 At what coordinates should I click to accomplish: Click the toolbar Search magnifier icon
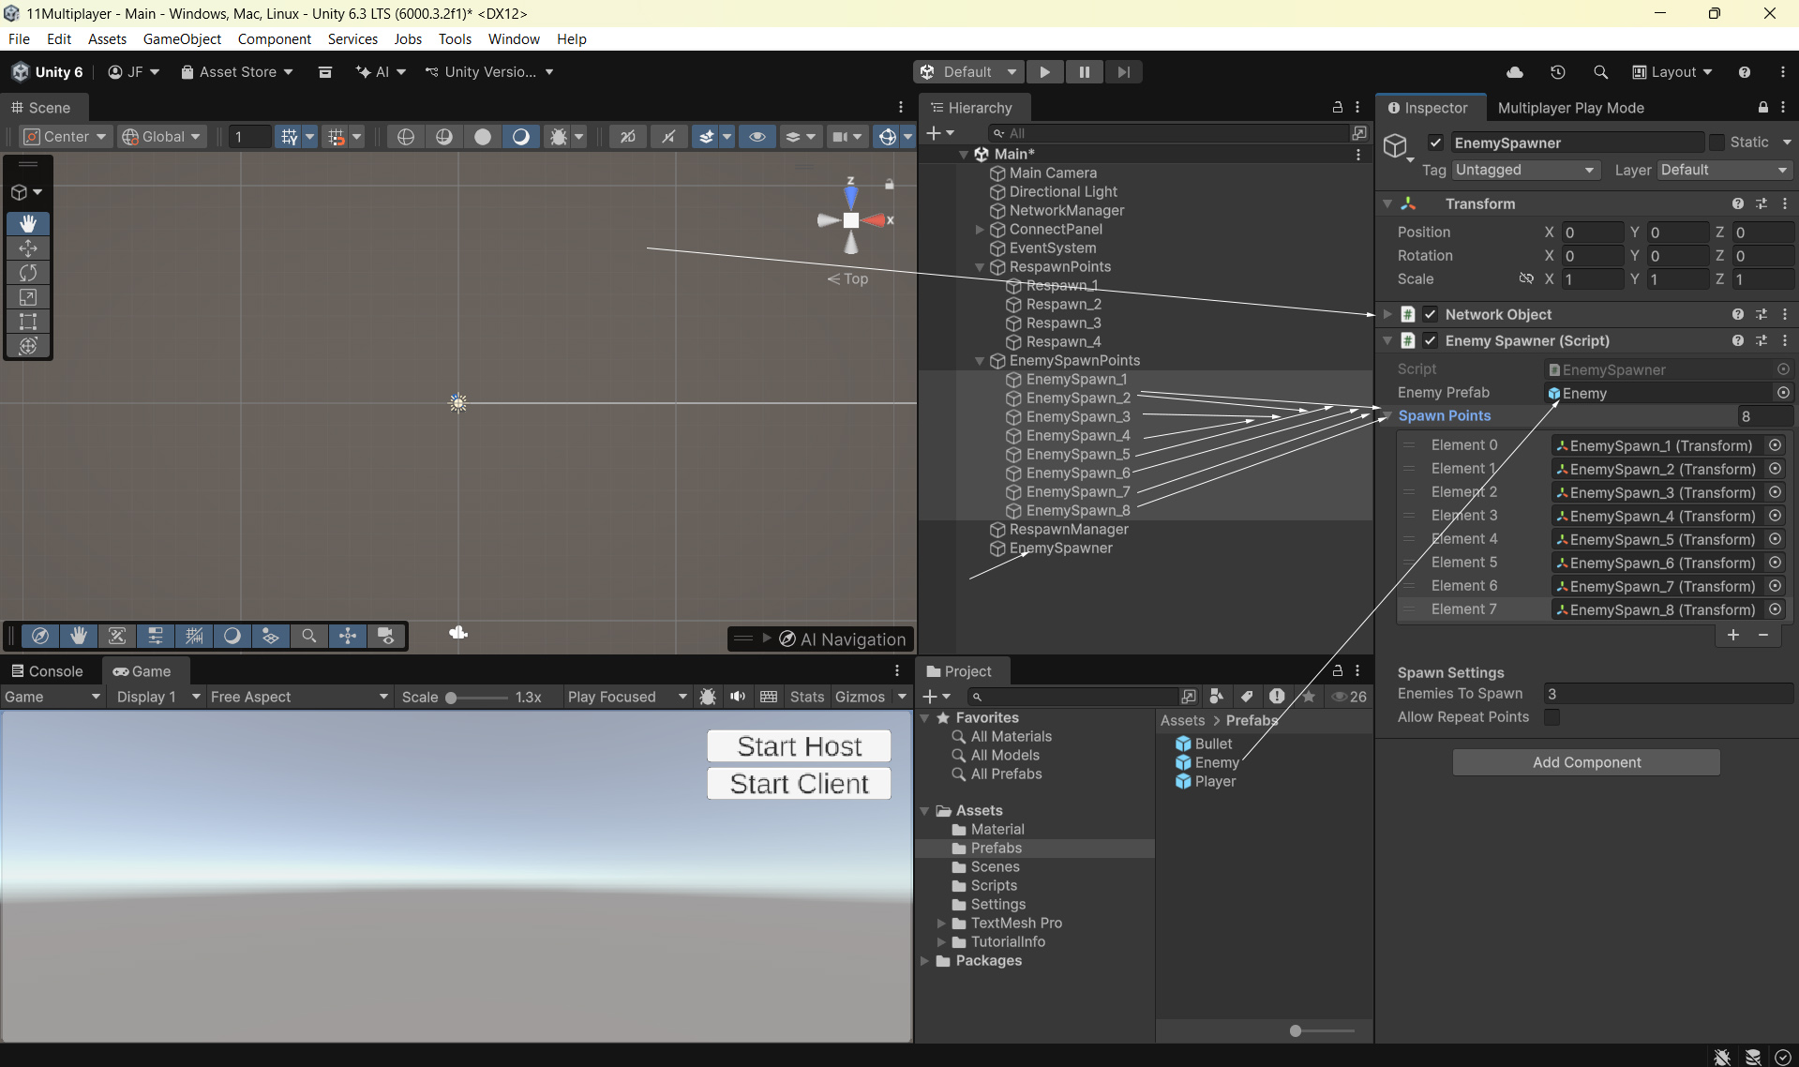pyautogui.click(x=1600, y=72)
